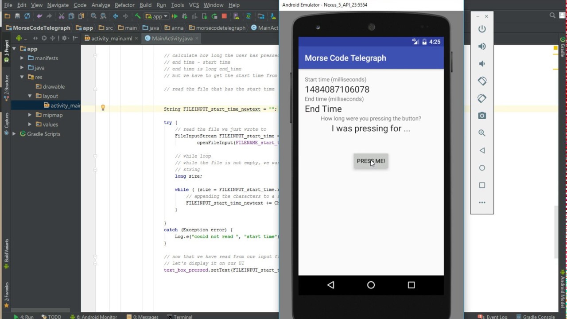Click emulator Volume Up icon
Screen dimensions: 567x319
click(482, 46)
